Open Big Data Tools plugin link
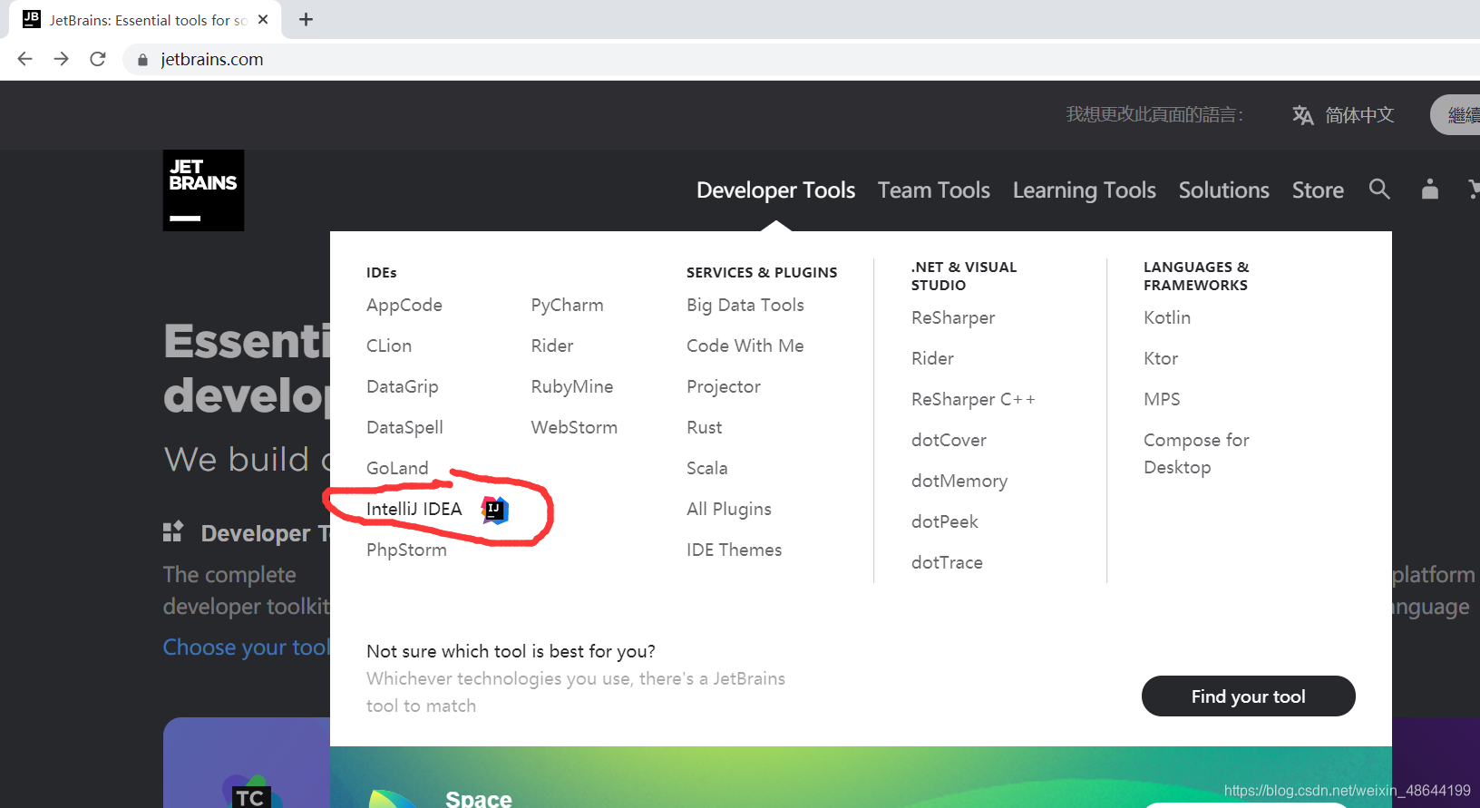The width and height of the screenshot is (1480, 808). click(x=745, y=306)
